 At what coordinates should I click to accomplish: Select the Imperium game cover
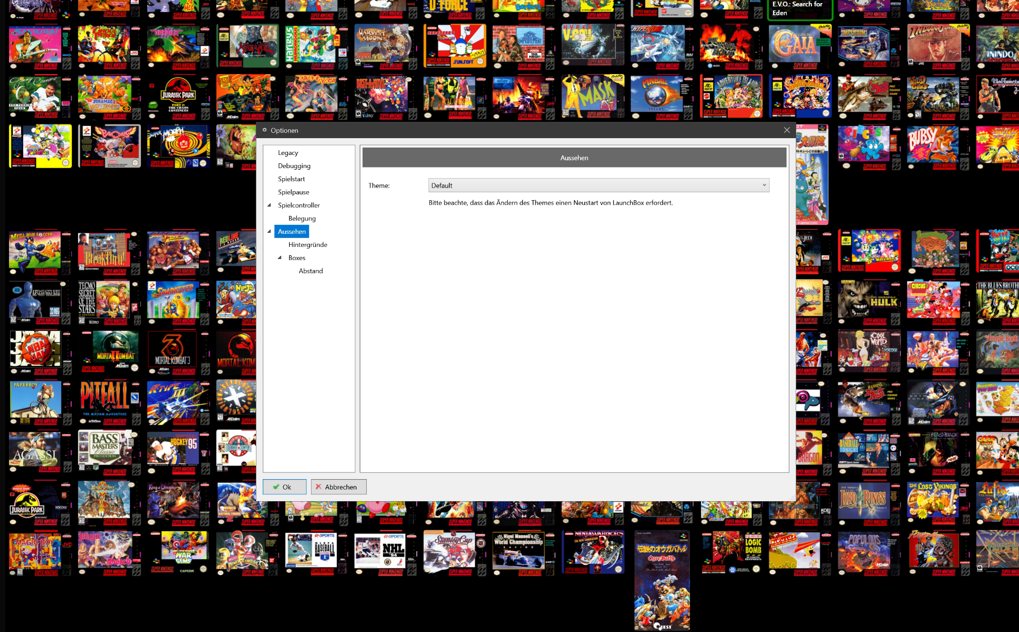(x=869, y=46)
